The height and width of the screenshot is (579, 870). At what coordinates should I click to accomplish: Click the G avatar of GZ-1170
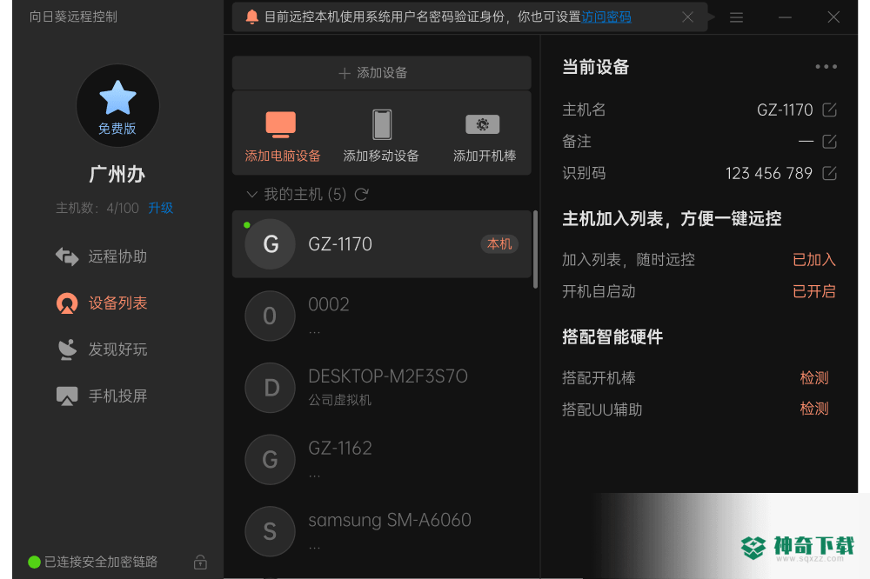[x=271, y=244]
